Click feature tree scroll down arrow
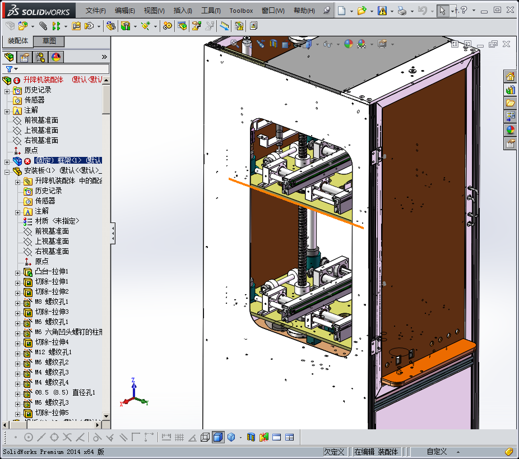519x459 pixels. coord(106,416)
